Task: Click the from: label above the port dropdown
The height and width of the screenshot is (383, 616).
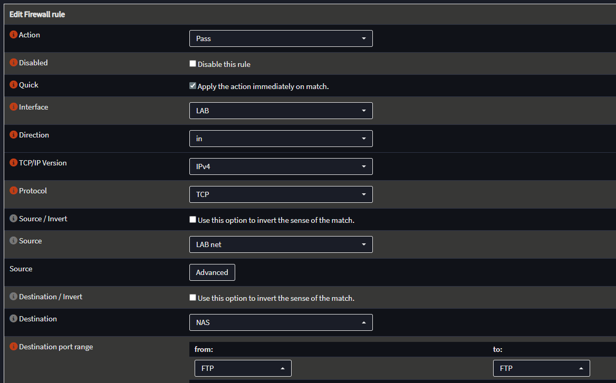Action: pyautogui.click(x=204, y=349)
